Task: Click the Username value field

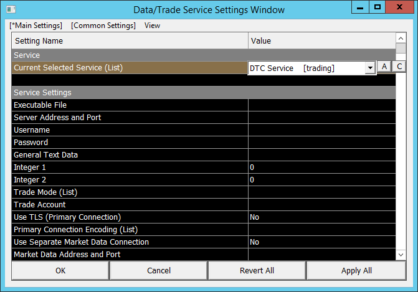Action: (321, 130)
